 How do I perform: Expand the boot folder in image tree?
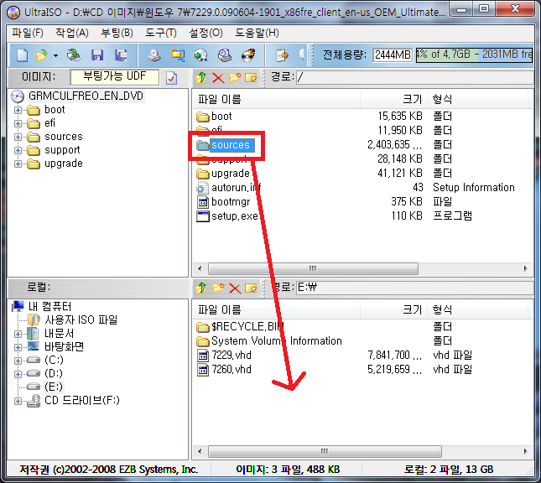pos(18,110)
